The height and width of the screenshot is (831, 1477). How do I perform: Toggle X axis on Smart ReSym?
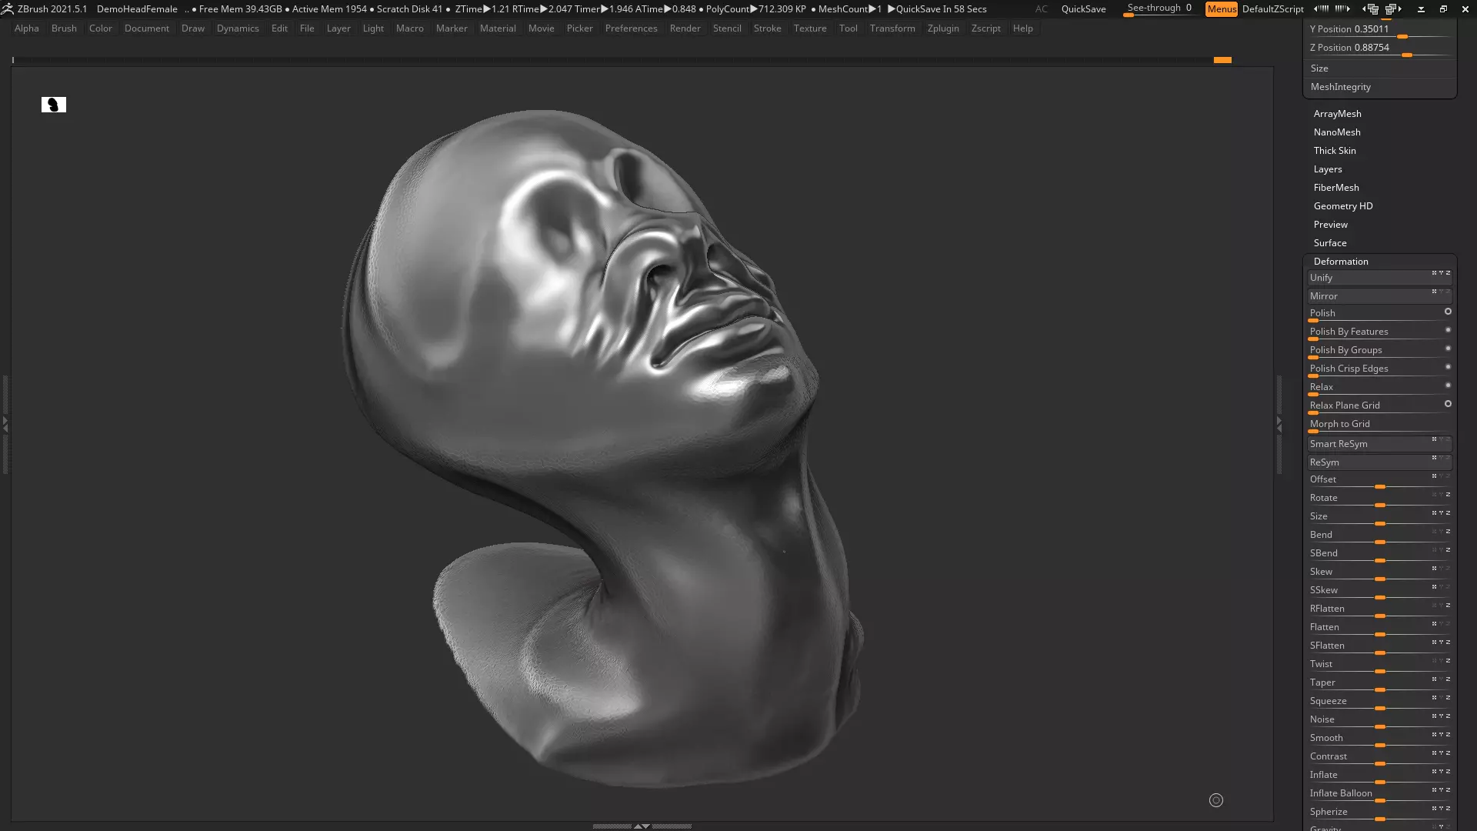click(x=1434, y=439)
